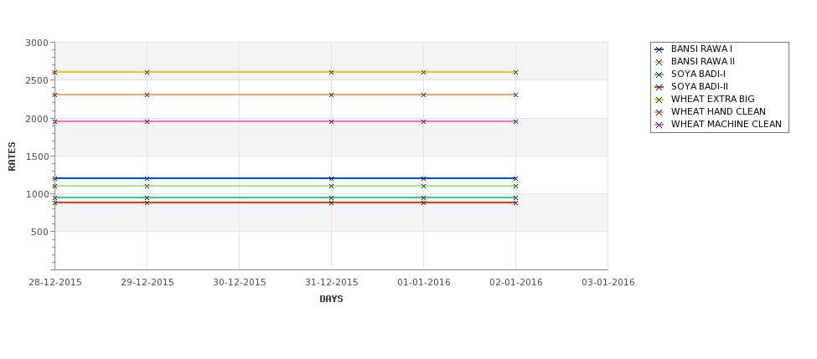Click the WHEAT HAND CLEAN legend marker icon
Image resolution: width=817 pixels, height=359 pixels.
(659, 112)
